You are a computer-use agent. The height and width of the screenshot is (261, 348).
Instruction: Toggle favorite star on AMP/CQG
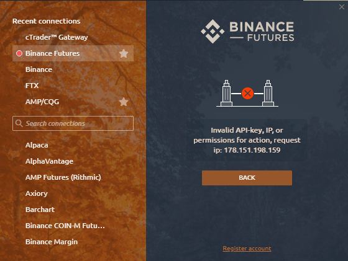coord(124,102)
